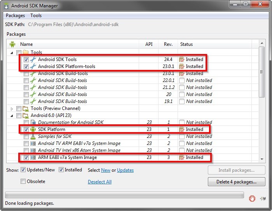Check the Build-tools 19.1 checkbox

26,101
